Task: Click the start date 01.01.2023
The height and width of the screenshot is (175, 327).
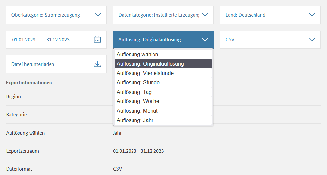Action: [24, 40]
